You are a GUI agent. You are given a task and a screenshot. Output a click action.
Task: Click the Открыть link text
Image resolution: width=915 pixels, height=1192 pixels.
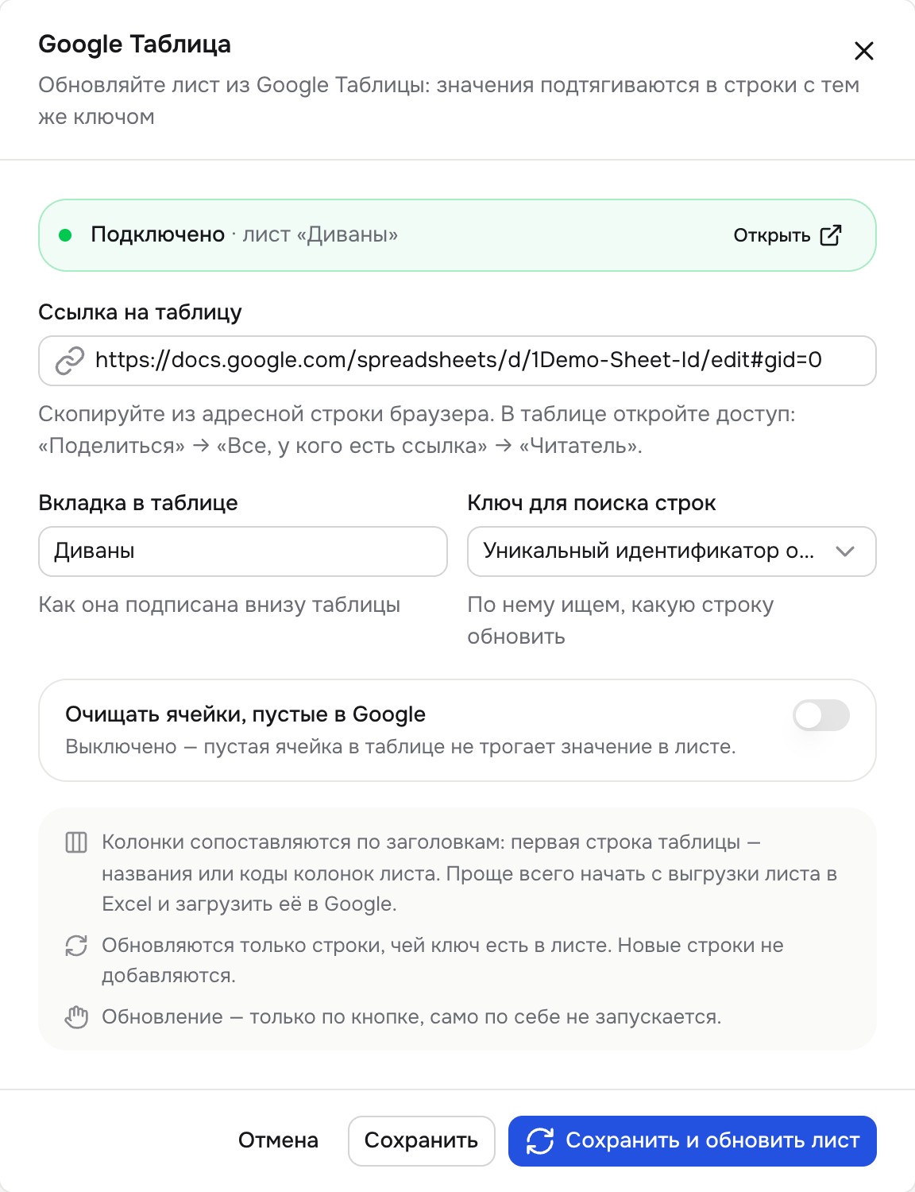(771, 235)
